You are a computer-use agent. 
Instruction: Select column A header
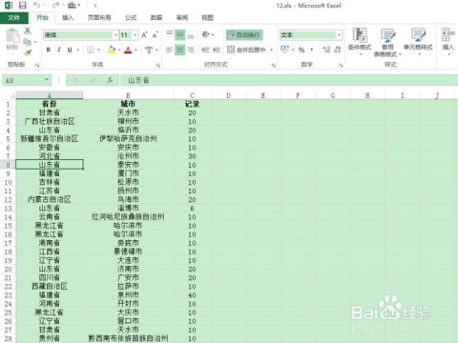tap(50, 95)
